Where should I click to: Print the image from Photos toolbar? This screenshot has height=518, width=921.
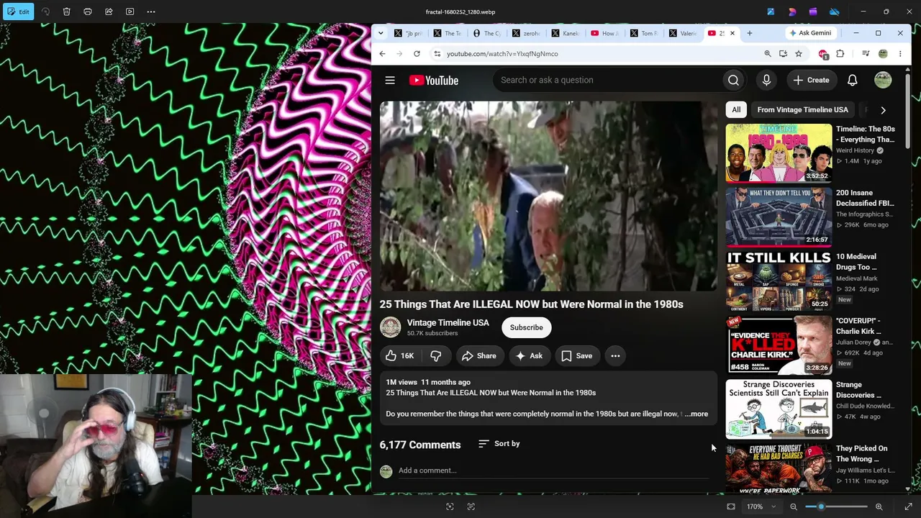pos(88,12)
